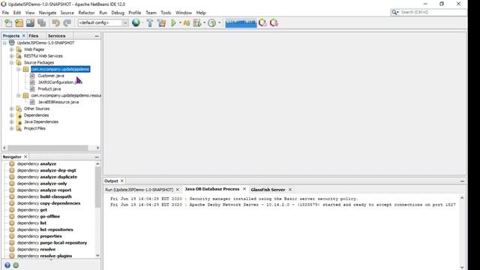
Task: Open the Profile button dropdown arrow
Action: pos(204,22)
